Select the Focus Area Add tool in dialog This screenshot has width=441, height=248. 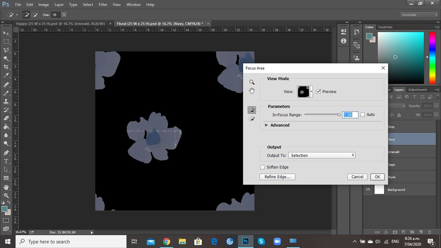click(252, 110)
